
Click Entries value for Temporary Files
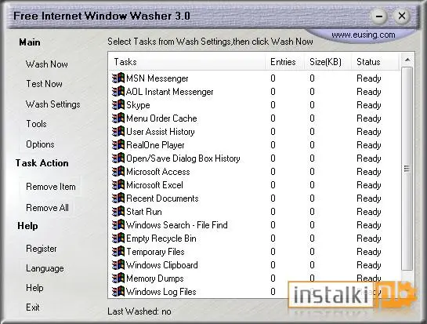pos(273,252)
